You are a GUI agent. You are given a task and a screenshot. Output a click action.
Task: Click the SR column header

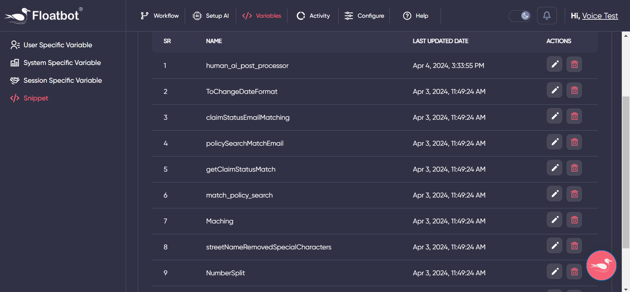(167, 41)
